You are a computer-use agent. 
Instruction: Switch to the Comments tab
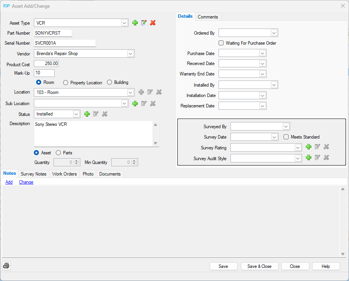[208, 17]
